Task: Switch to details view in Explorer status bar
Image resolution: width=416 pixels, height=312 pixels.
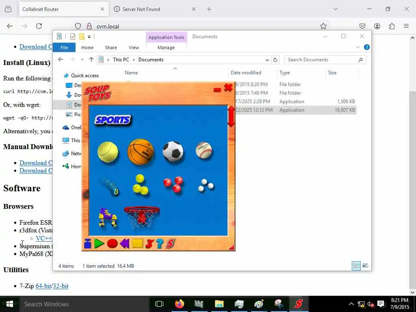Action: point(356,266)
